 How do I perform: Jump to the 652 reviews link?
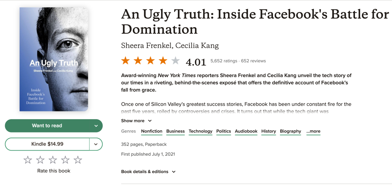(253, 61)
